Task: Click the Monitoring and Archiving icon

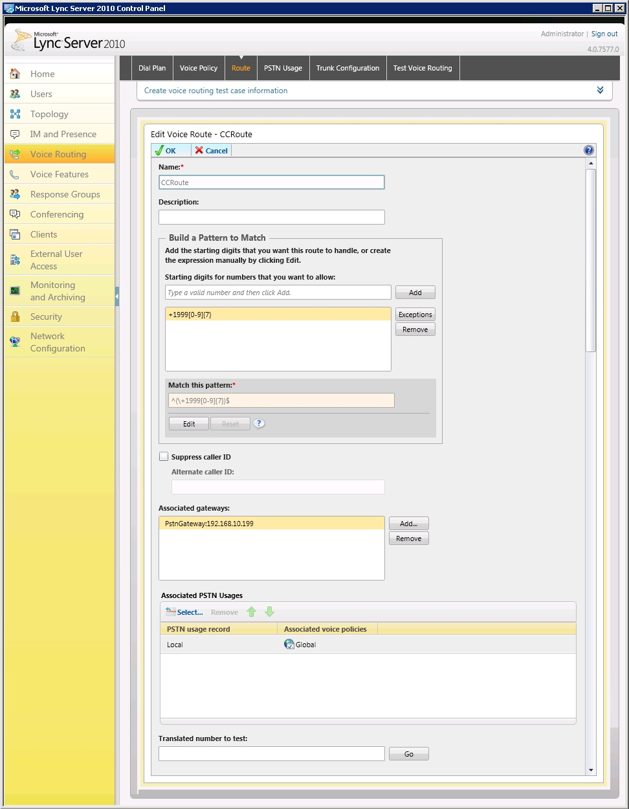Action: click(x=15, y=291)
